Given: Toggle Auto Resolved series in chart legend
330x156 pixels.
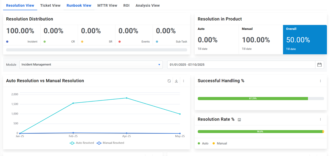Looking at the screenshot, I should pos(82,143).
